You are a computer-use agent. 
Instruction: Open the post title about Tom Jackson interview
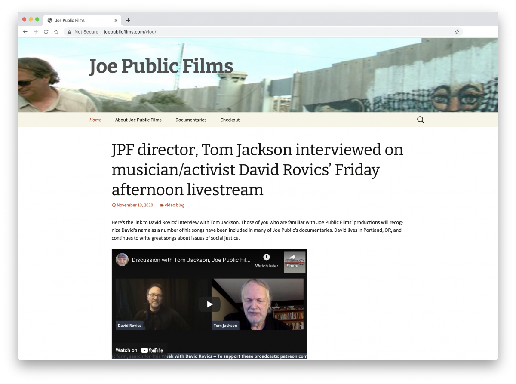click(257, 169)
